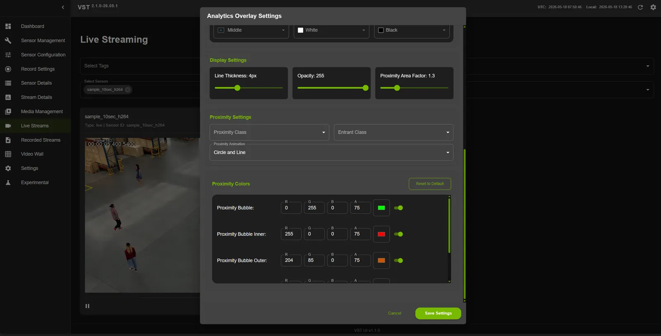Click the Sensor Details list icon
Viewport: 661px width, 336px height.
point(8,83)
